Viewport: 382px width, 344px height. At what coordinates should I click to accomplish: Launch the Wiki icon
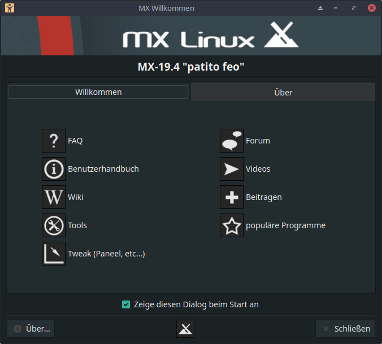tap(54, 197)
